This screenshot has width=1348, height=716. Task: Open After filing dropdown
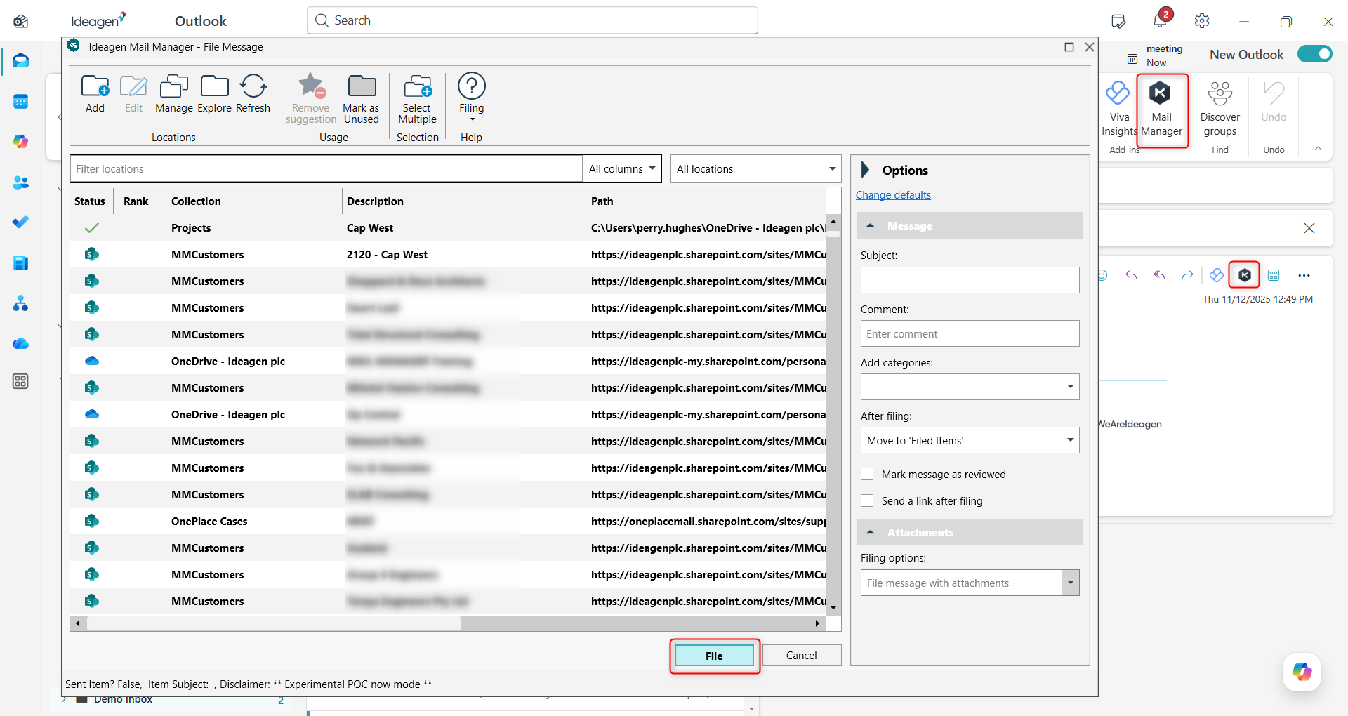pos(970,441)
